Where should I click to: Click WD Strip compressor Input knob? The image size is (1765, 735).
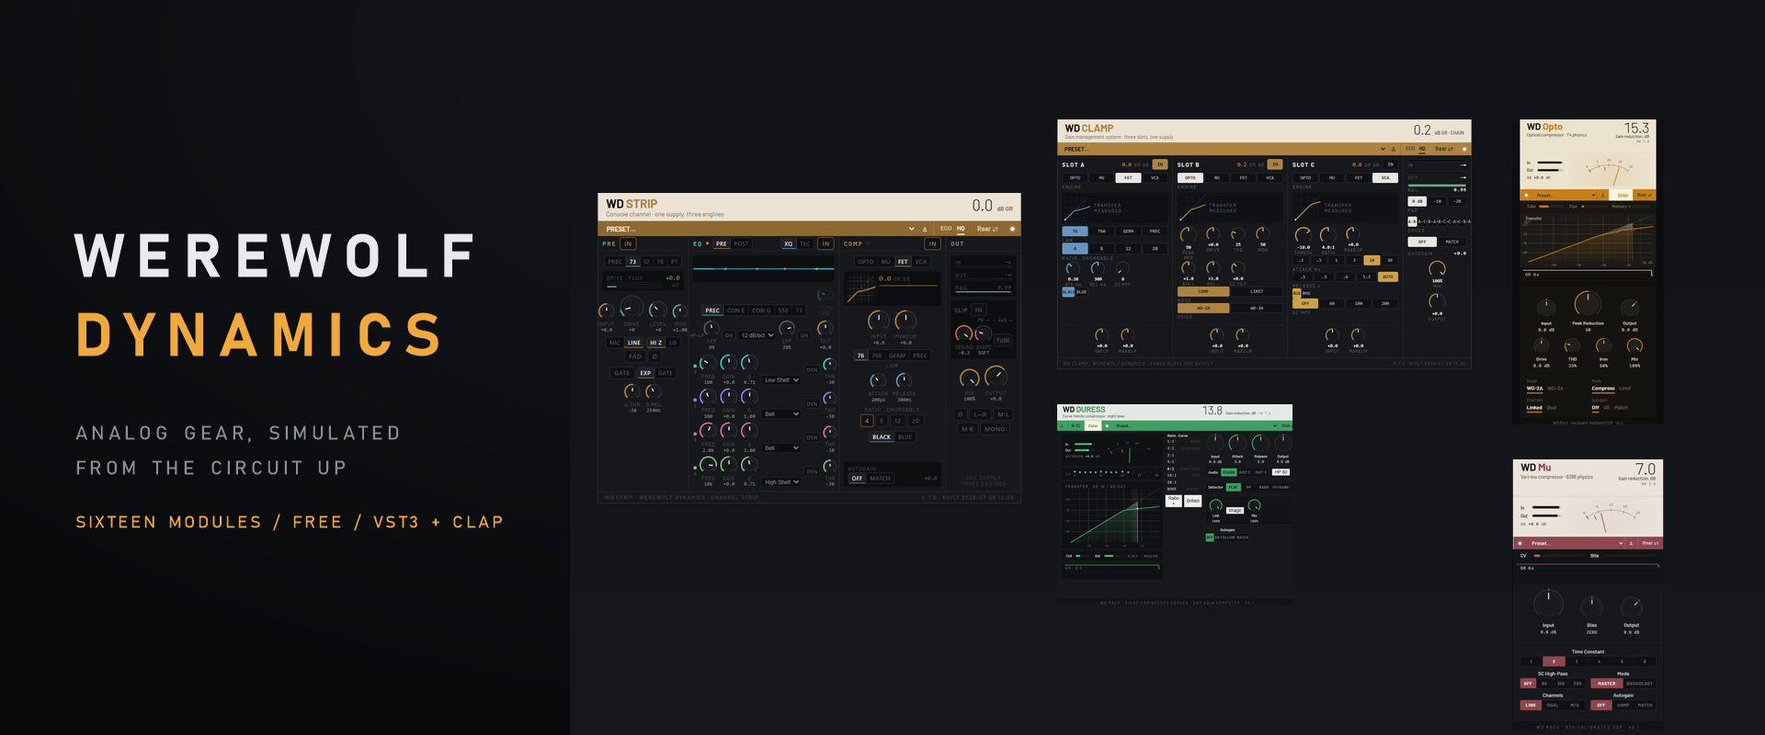tap(879, 321)
